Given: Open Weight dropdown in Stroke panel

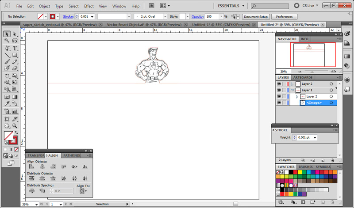Looking at the screenshot, I should pyautogui.click(x=315, y=137).
